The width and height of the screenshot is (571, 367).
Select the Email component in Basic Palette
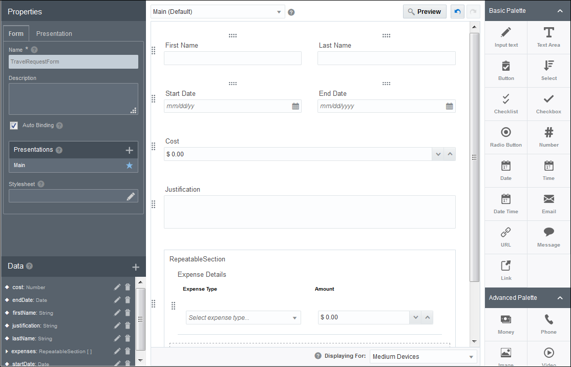coord(548,203)
